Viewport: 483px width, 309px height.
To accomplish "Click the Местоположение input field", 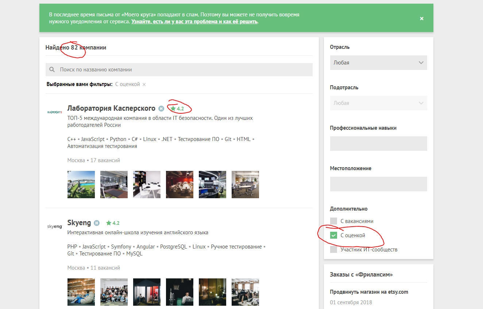I will (378, 184).
